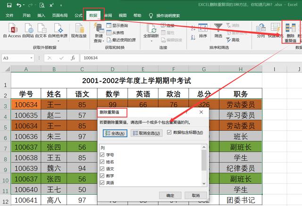Image resolution: width=302 pixels, height=206 pixels.
Task: Confirm with the 确定 button
Action: [x=170, y=196]
